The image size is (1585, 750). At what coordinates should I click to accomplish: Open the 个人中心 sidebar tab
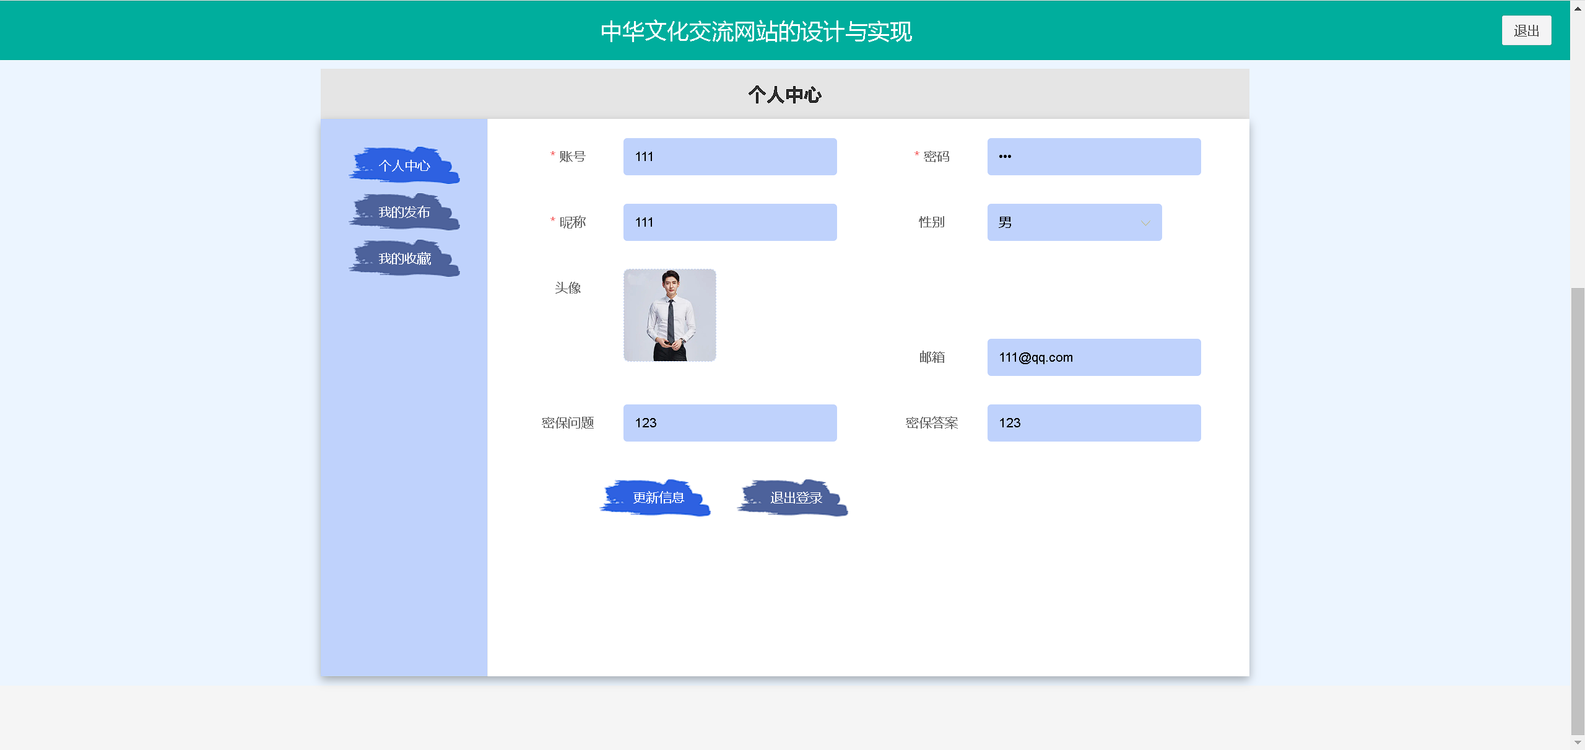point(404,165)
